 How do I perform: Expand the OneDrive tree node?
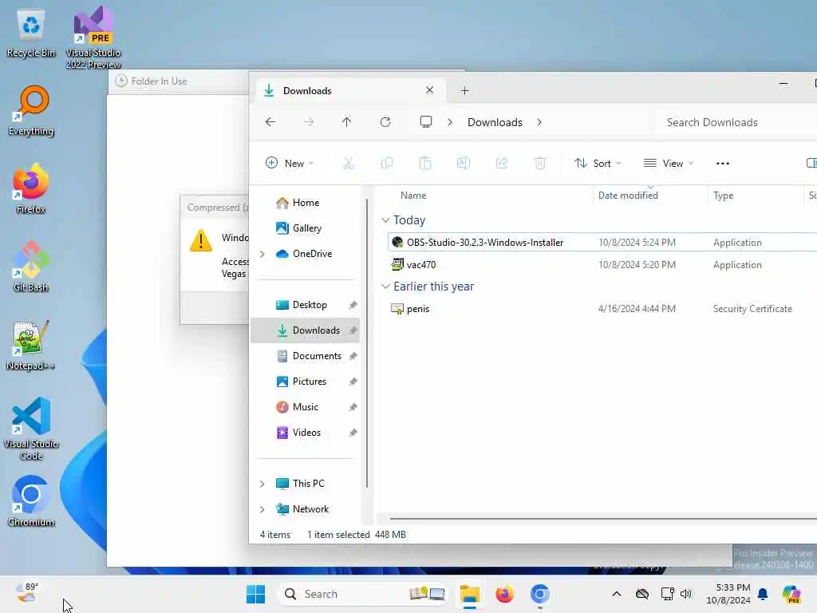coord(262,254)
